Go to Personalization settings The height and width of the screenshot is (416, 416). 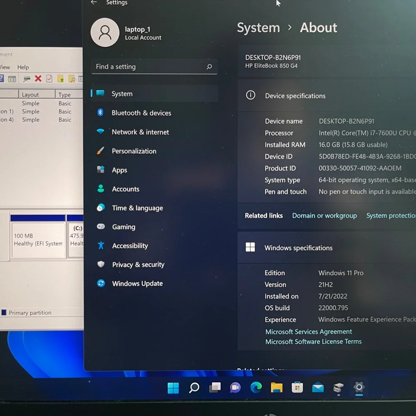click(x=155, y=151)
